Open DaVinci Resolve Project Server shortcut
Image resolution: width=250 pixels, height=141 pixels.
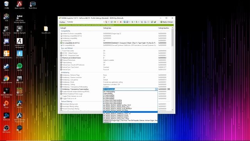tap(20, 117)
